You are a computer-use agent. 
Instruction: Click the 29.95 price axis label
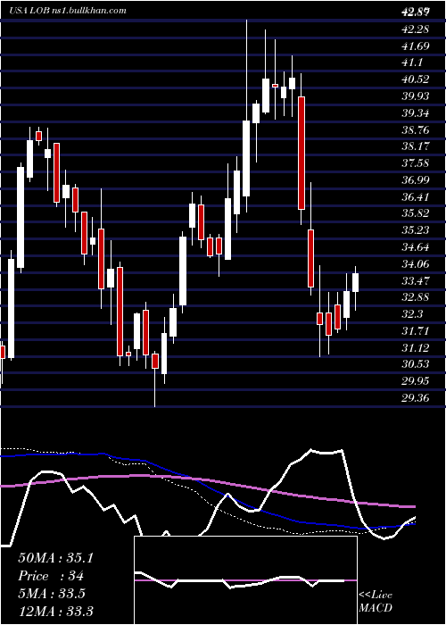coord(416,381)
